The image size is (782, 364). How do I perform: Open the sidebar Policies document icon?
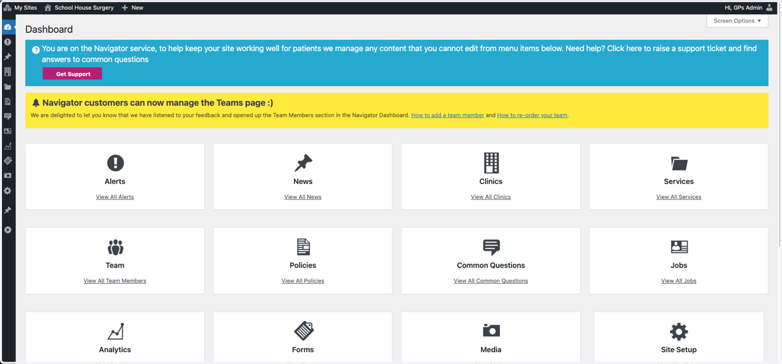point(8,102)
